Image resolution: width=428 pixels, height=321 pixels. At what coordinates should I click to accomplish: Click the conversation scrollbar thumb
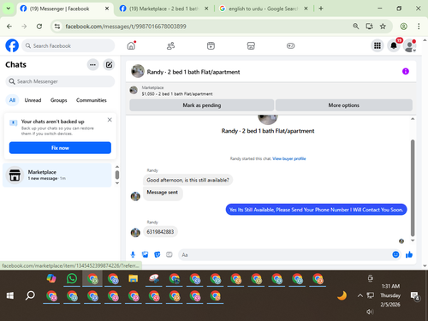point(413,188)
